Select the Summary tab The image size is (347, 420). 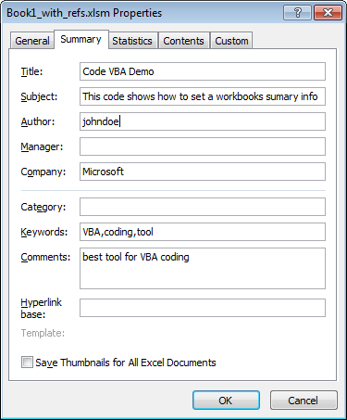[81, 39]
